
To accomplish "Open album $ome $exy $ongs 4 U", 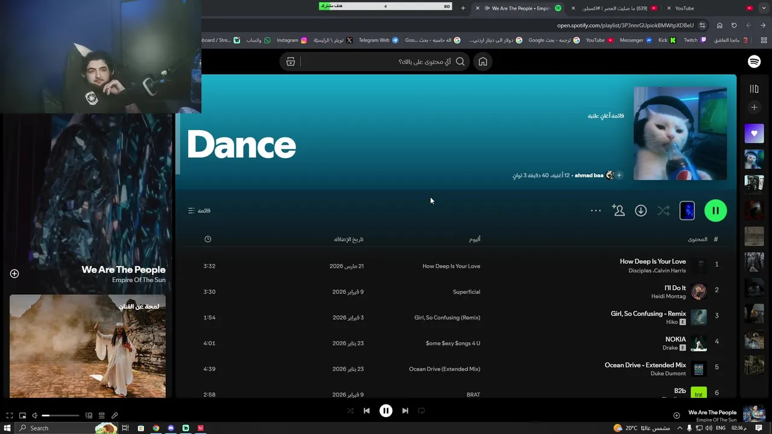I will [x=453, y=343].
